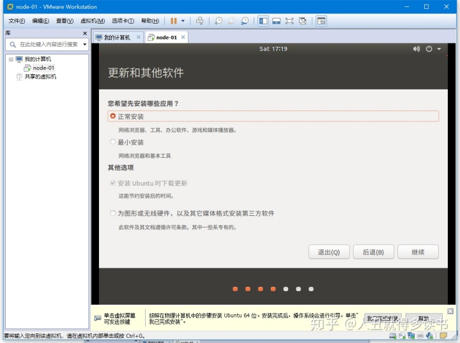Click the 继续 button
460x343 pixels.
click(418, 252)
